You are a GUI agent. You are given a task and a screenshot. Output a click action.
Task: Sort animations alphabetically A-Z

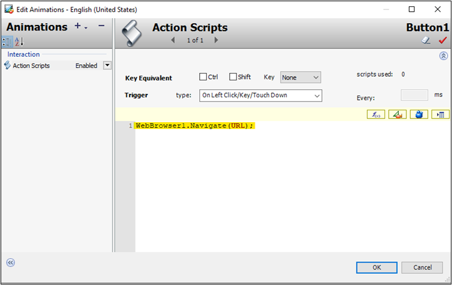click(19, 42)
